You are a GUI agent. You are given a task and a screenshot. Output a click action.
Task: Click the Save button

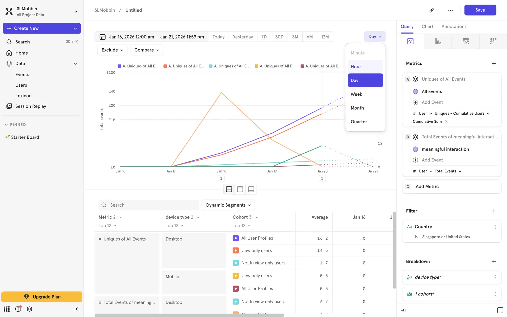[480, 10]
